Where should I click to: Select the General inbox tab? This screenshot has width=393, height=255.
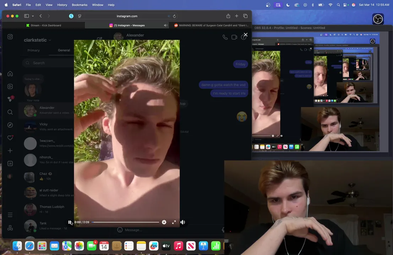[x=64, y=50]
